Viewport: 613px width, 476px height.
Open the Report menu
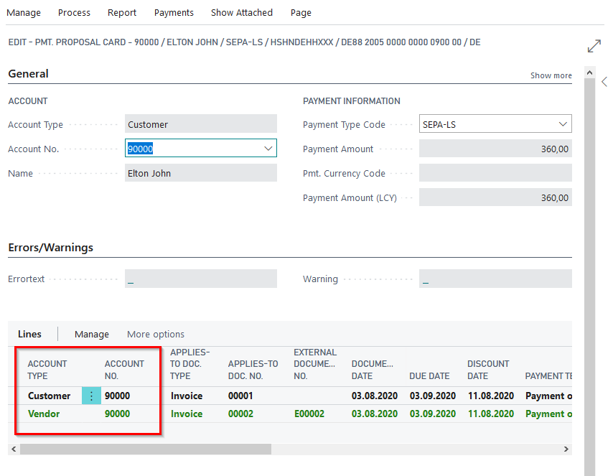(x=121, y=12)
